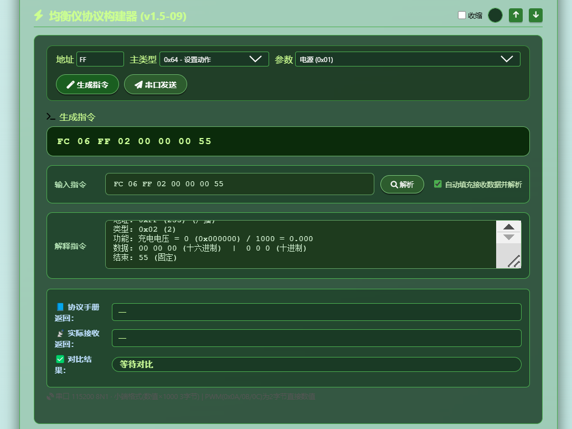Open the 主类型 dropdown showing 0x64

(x=214, y=59)
